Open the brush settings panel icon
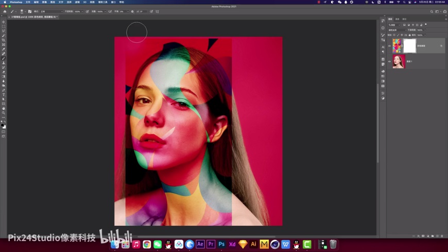The height and width of the screenshot is (252, 448). 30,11
